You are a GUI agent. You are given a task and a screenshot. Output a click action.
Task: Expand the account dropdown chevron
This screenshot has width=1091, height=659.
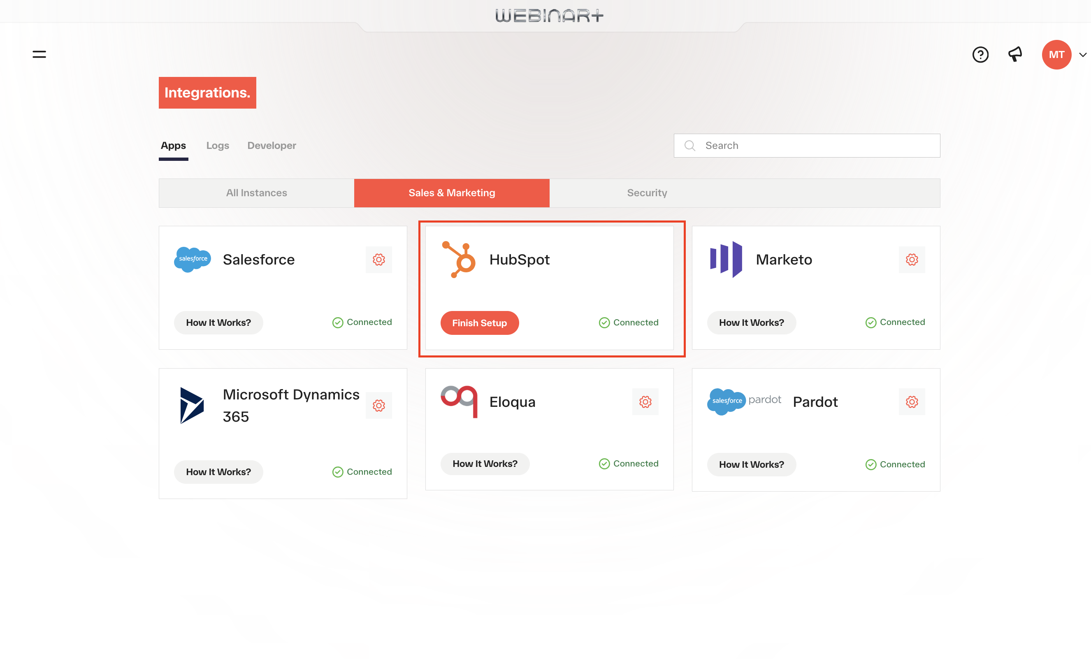click(1083, 55)
